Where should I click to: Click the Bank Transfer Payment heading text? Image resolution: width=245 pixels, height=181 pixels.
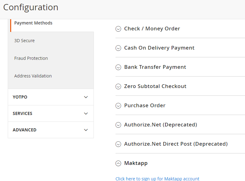[155, 67]
